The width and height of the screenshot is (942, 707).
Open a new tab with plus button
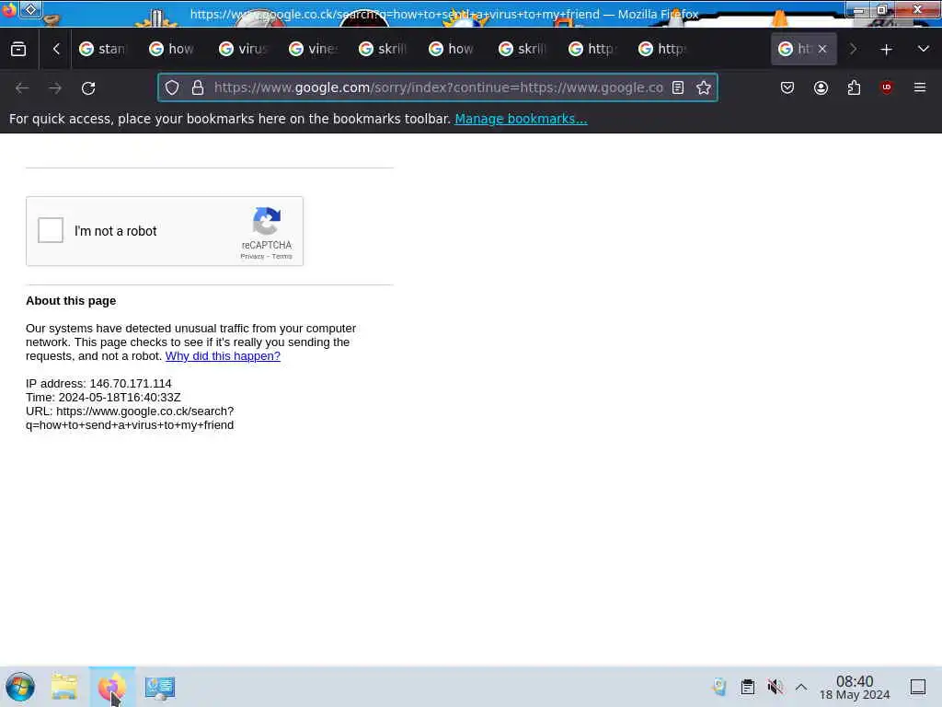pyautogui.click(x=886, y=50)
